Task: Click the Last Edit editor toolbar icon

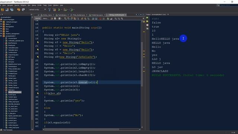Action: pyautogui.click(x=52, y=19)
